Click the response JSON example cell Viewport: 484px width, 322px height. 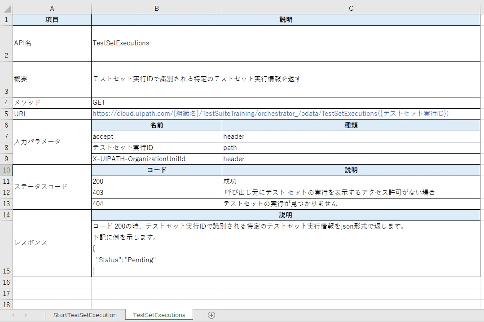coord(286,249)
